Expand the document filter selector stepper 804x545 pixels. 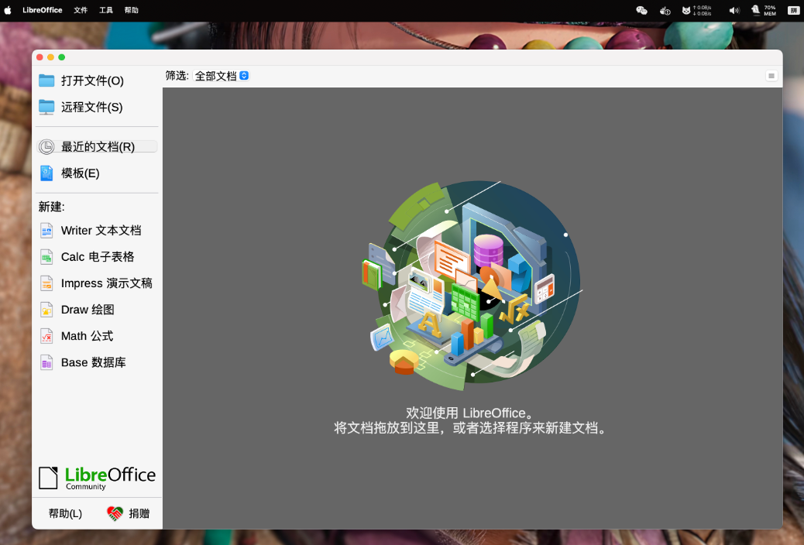point(244,75)
